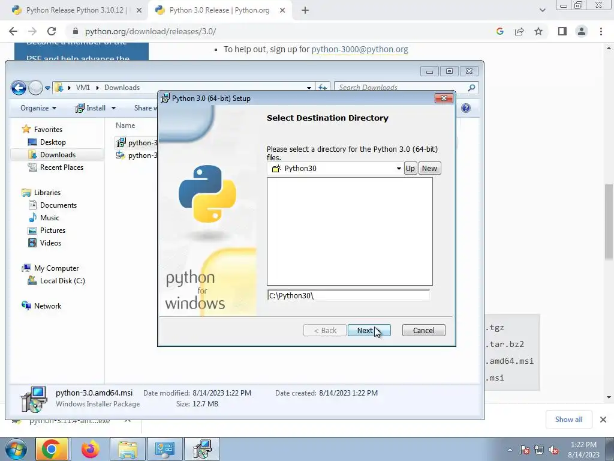Open the Python30 directory dropdown
614x461 pixels.
pyautogui.click(x=398, y=169)
